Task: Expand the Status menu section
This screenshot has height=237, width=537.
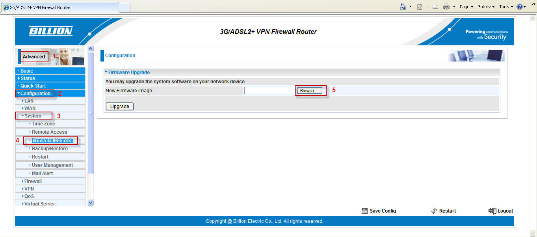Action: coord(50,78)
